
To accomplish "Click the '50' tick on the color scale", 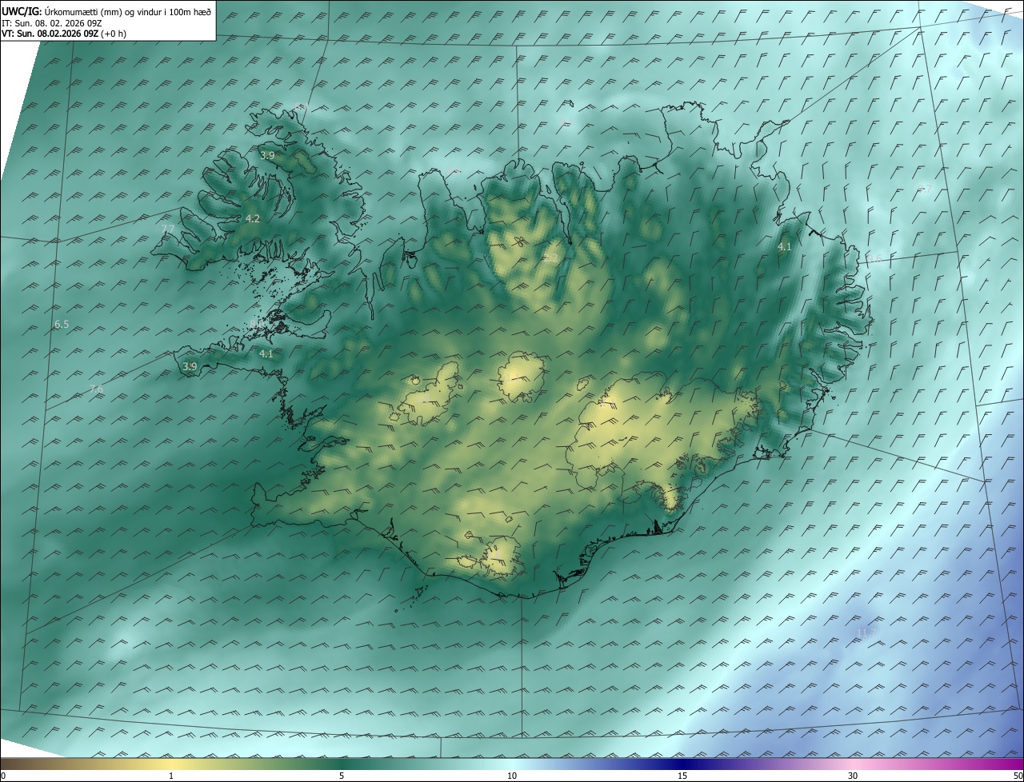I will (x=1018, y=776).
